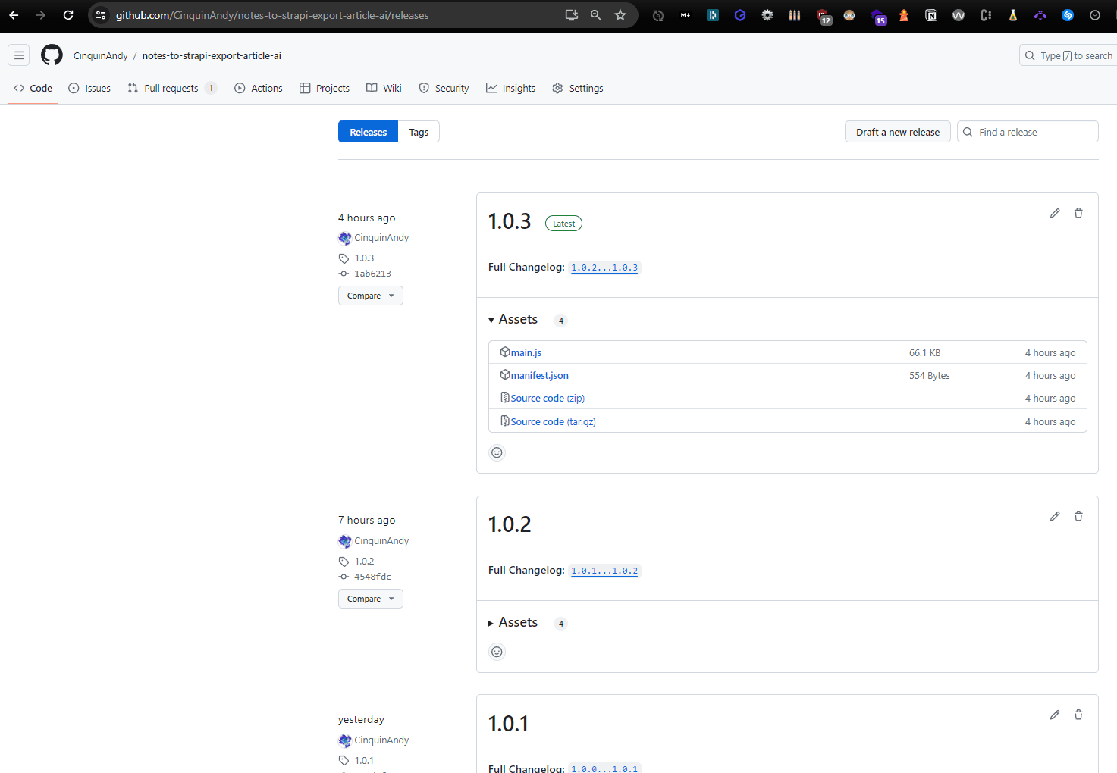Open Compare dropdown for release 1.0.3
1117x773 pixels.
coord(370,296)
